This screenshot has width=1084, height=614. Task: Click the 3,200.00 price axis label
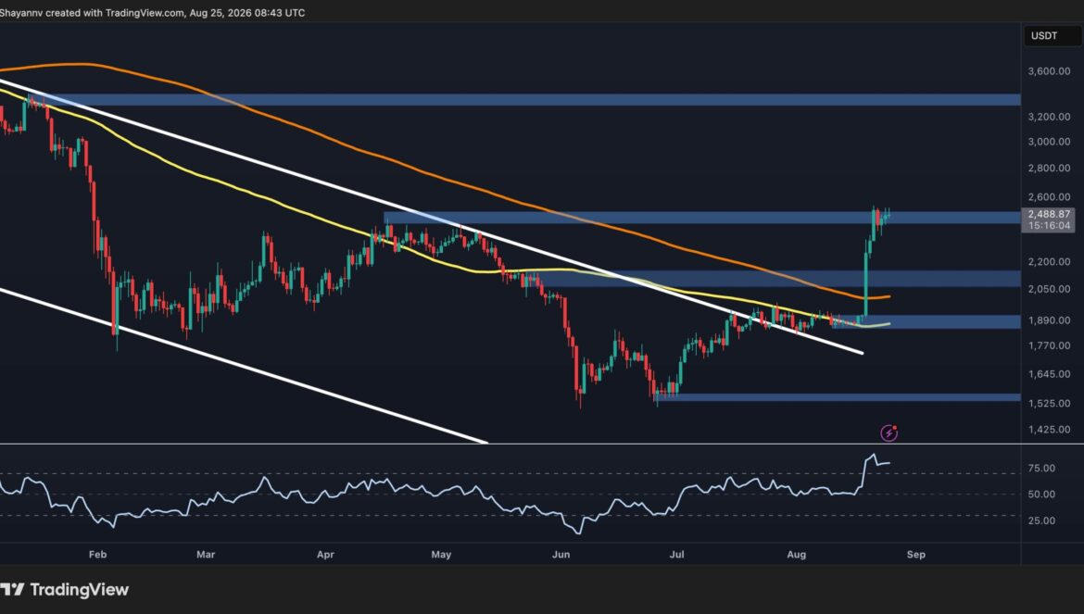click(1049, 117)
